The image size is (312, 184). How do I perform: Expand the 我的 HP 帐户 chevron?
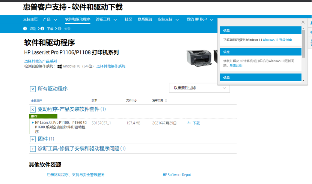pos(212,19)
